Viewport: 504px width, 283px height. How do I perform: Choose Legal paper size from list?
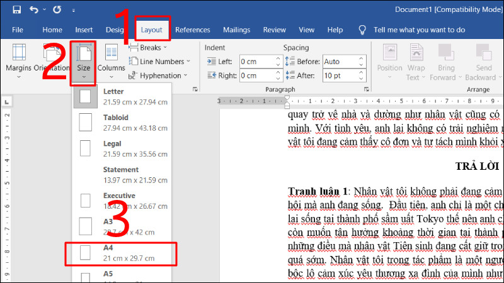point(123,148)
